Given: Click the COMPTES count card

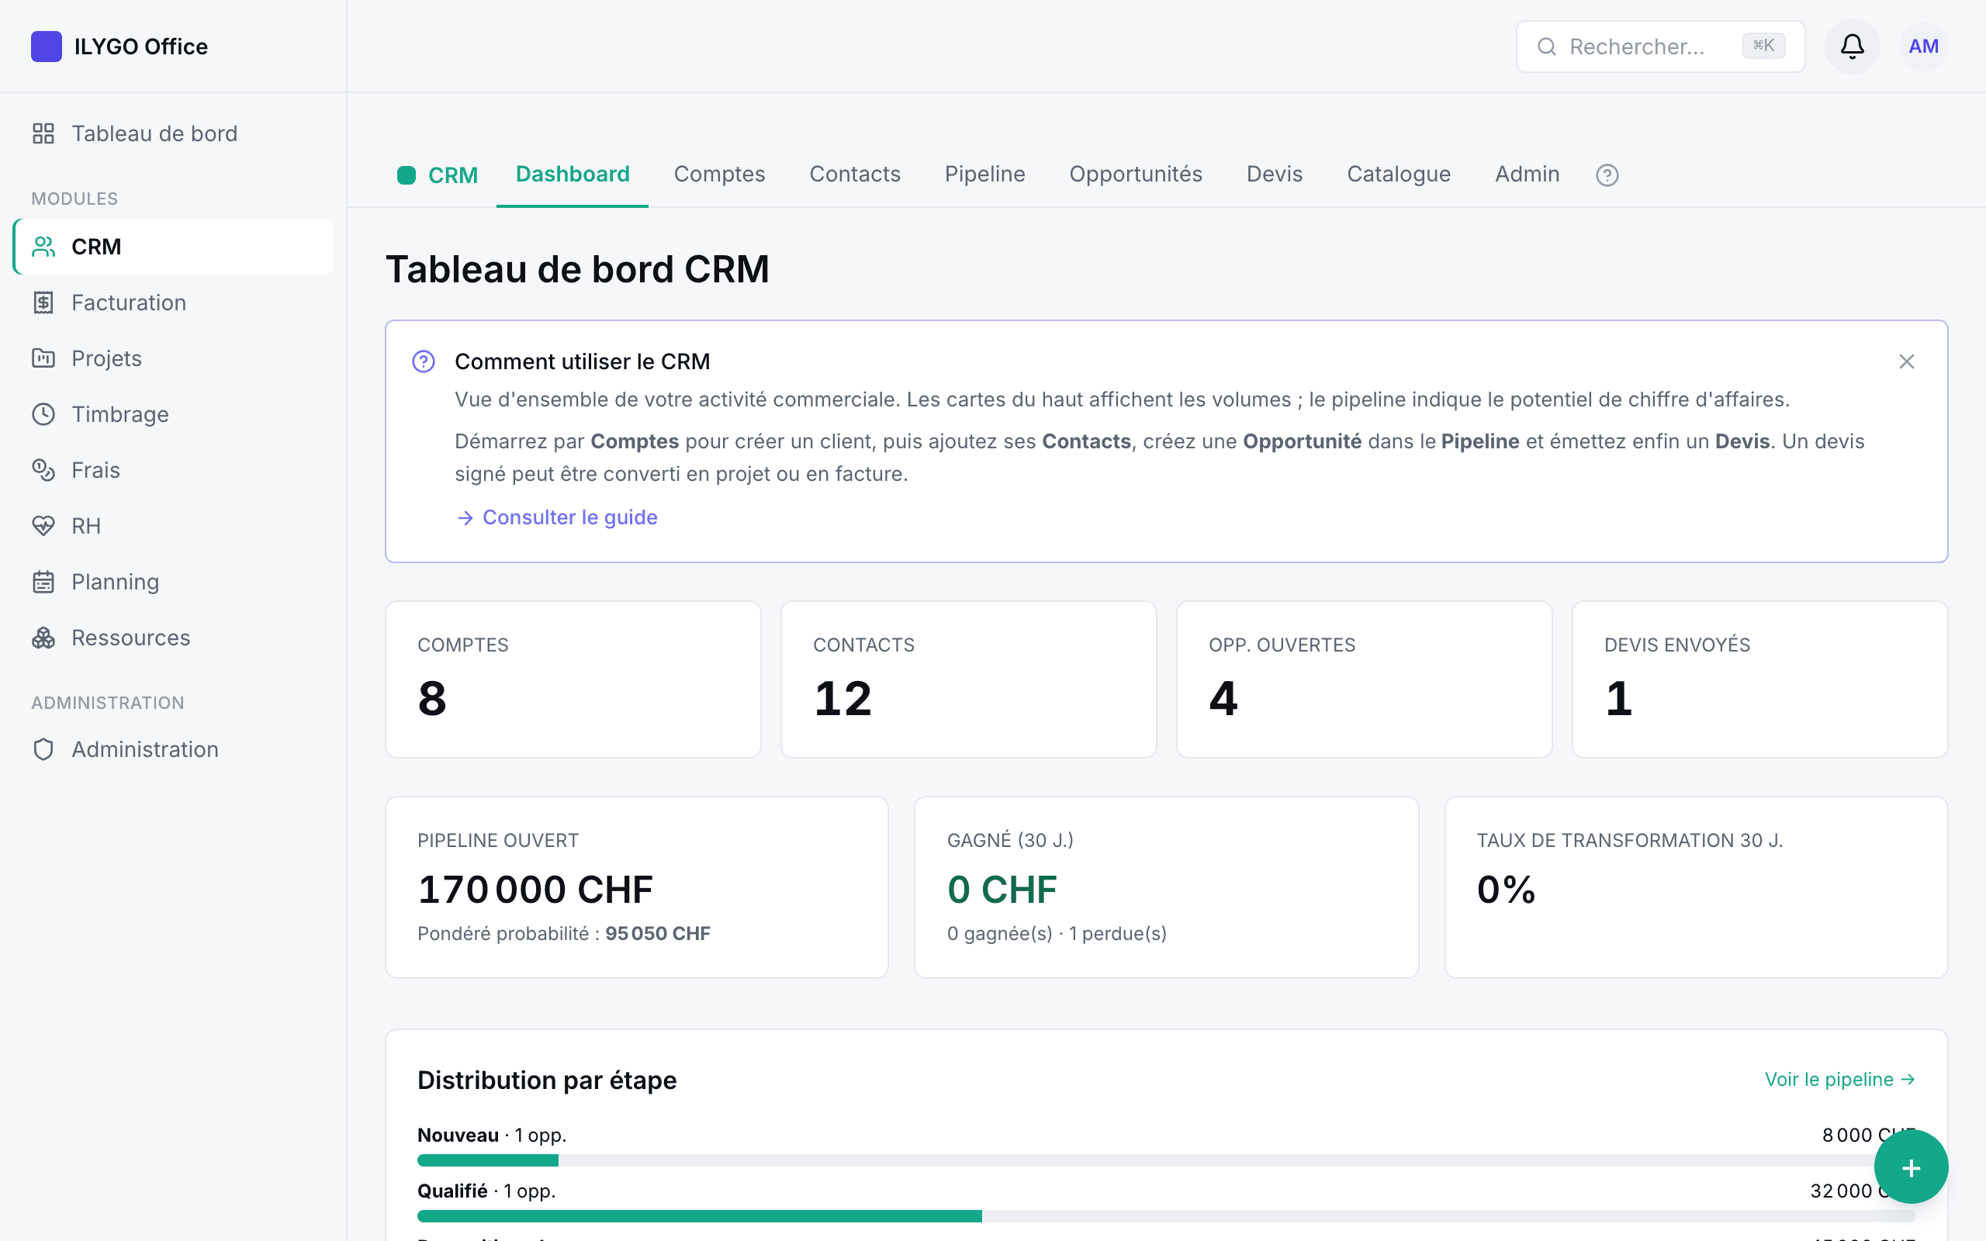Looking at the screenshot, I should point(573,679).
